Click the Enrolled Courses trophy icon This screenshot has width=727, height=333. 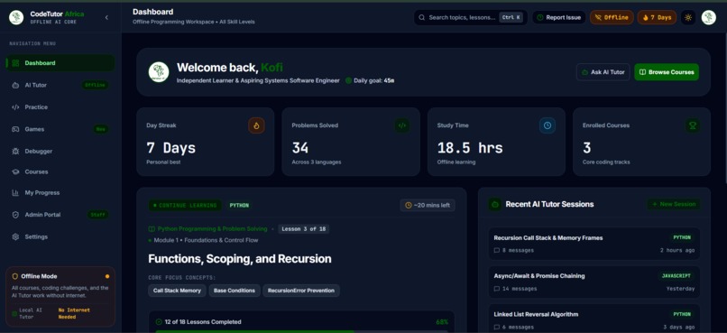693,125
